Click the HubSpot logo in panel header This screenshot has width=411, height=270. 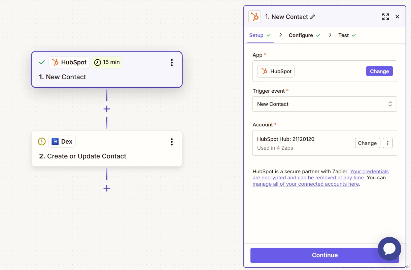point(254,17)
